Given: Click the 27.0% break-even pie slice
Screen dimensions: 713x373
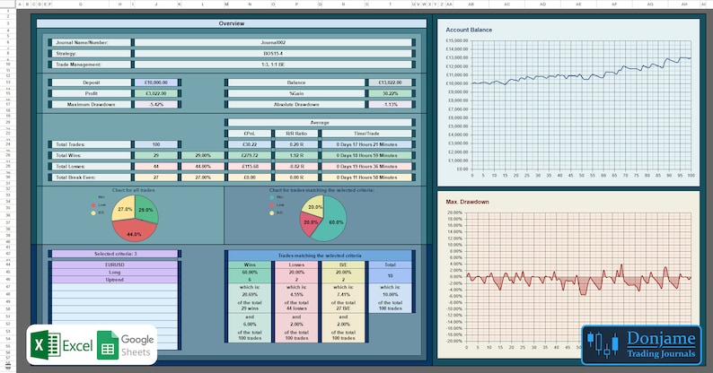Looking at the screenshot, I should pyautogui.click(x=123, y=208).
